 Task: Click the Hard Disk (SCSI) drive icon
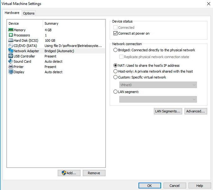click(x=11, y=40)
